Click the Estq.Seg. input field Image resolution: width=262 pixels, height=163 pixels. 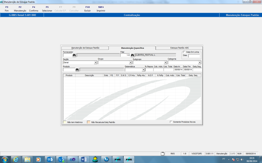(x=197, y=70)
